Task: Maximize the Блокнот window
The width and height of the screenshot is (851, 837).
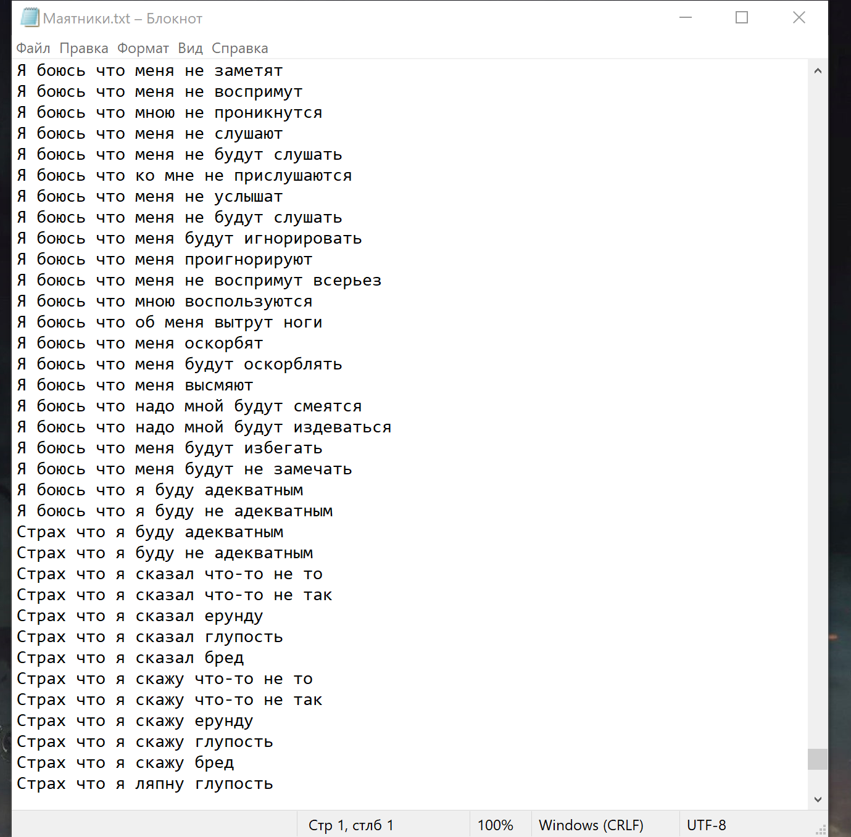Action: tap(742, 17)
